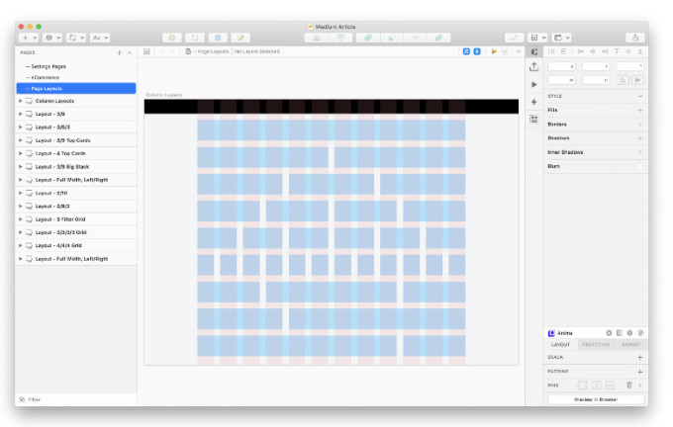Click the Forward arrange toolbar icon
Image resolution: width=673 pixels, height=427 pixels.
317,38
